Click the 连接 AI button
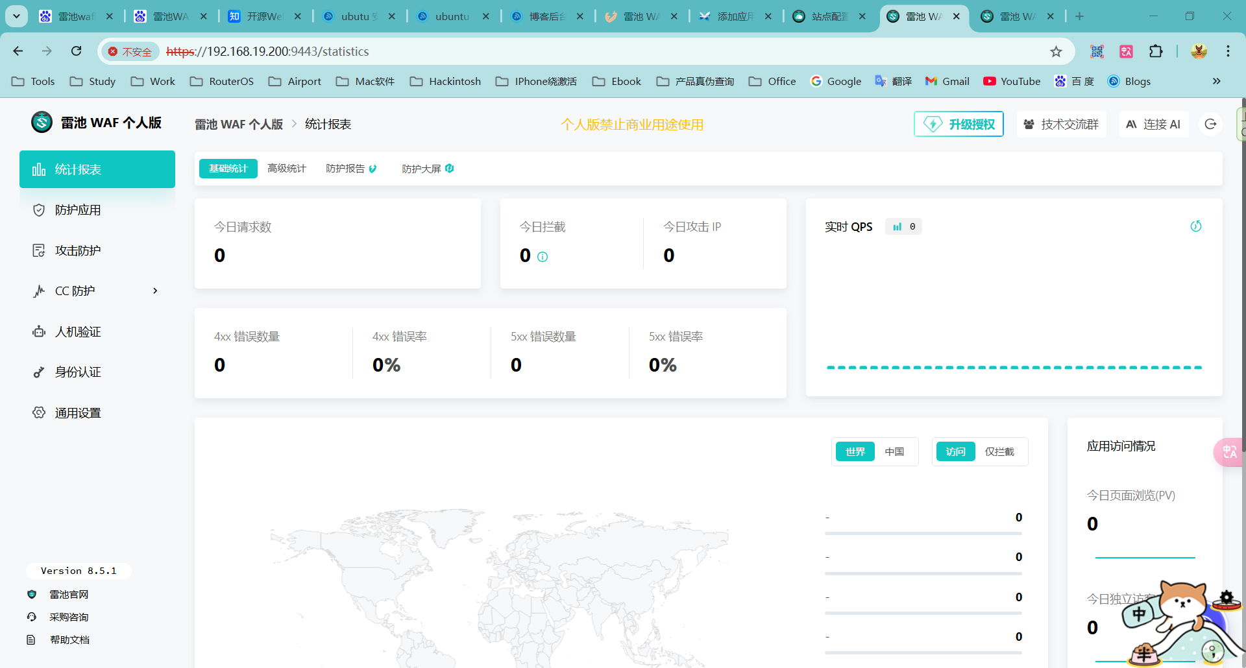Screen dimensions: 1246x668 [1153, 124]
